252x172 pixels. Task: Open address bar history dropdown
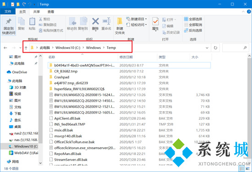(x=207, y=48)
